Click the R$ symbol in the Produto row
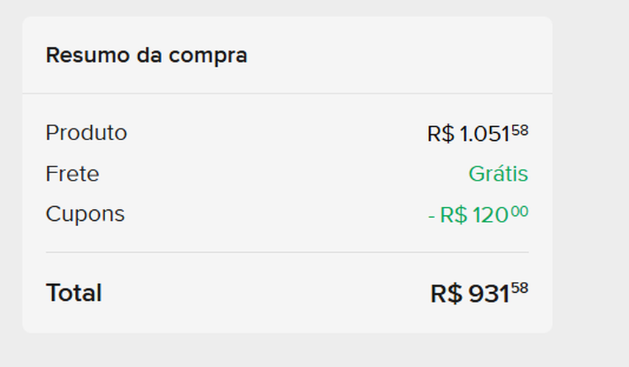This screenshot has width=629, height=367. pos(441,134)
